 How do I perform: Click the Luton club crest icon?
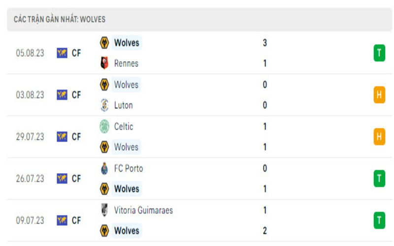[x=104, y=105]
